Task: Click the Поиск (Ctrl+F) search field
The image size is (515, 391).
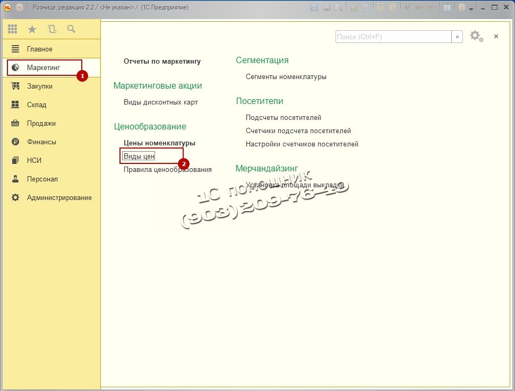Action: tap(393, 37)
